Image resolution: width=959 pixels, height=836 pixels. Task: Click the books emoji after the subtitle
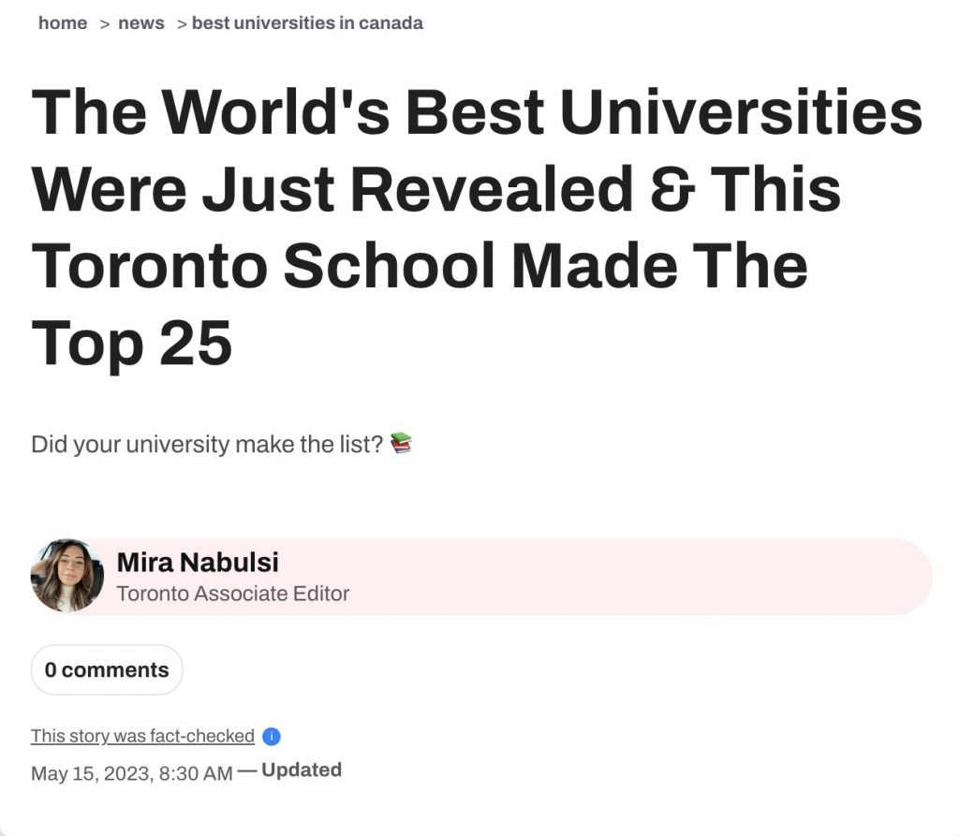(x=401, y=443)
